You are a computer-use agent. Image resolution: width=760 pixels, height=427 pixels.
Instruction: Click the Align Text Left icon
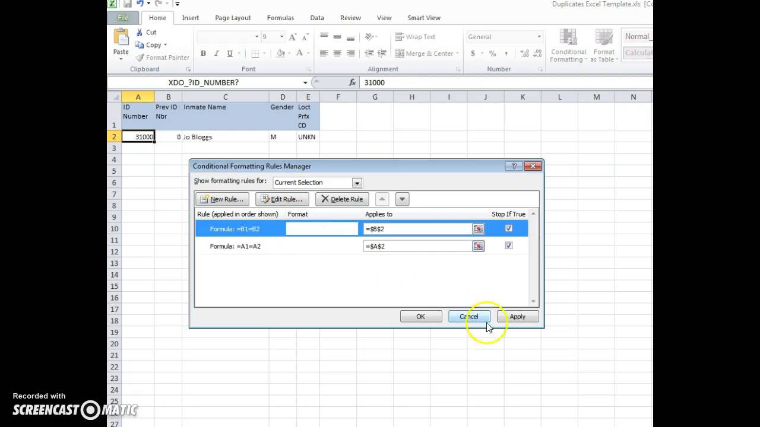pos(324,53)
